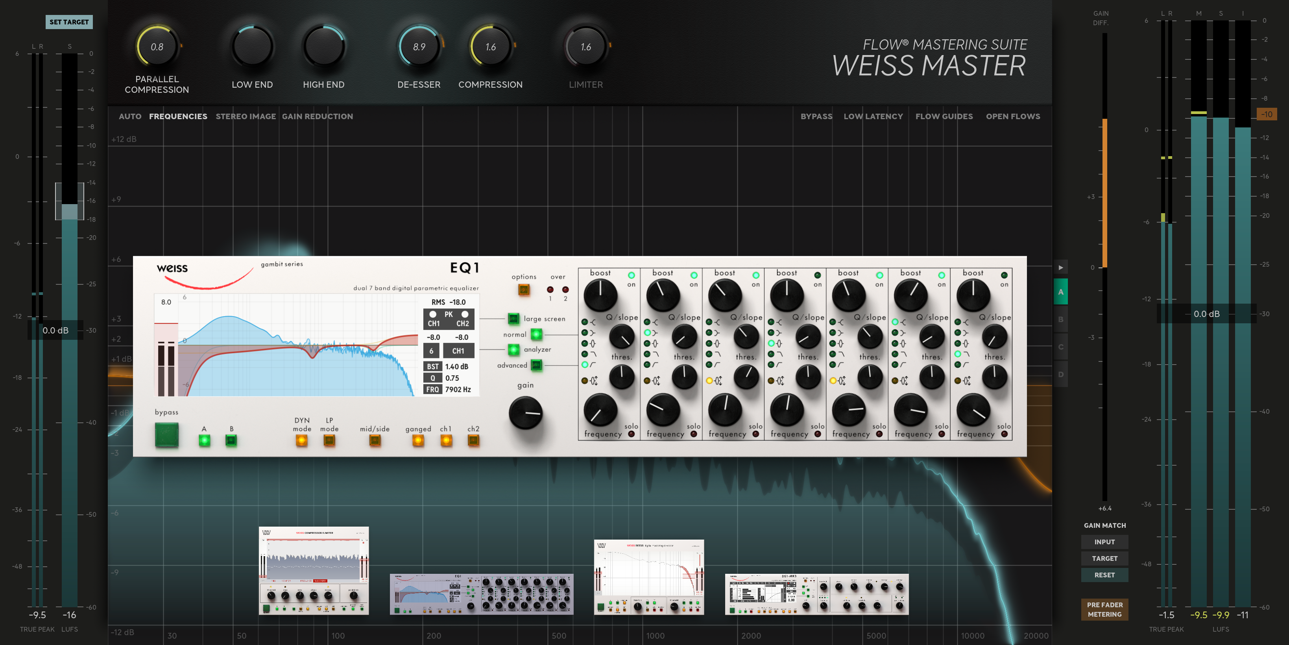The height and width of the screenshot is (645, 1289).
Task: Open the Weiss DEESS module thumbnail
Action: (x=649, y=577)
